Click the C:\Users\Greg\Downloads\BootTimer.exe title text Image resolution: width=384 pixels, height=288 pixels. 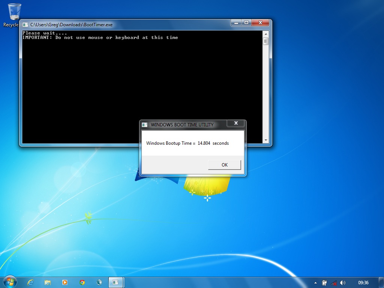(72, 25)
